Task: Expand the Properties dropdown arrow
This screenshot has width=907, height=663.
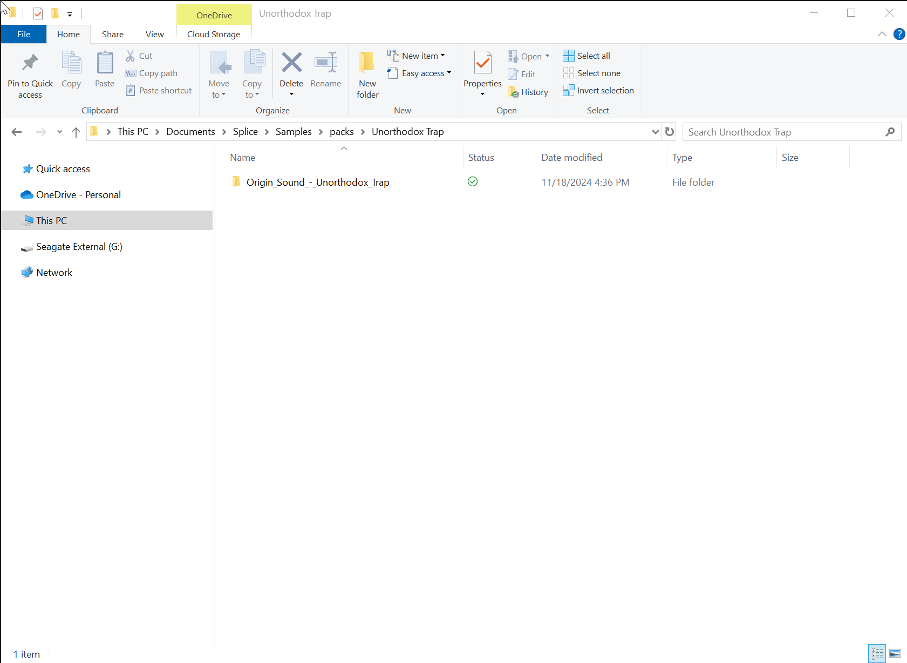Action: coord(482,94)
